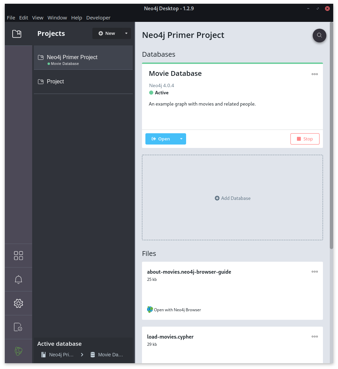Stop the Movie Database
The height and width of the screenshot is (369, 338).
click(304, 139)
